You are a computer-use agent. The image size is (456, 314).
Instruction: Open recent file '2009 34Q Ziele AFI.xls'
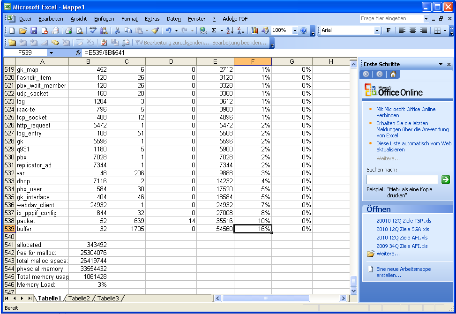click(402, 246)
